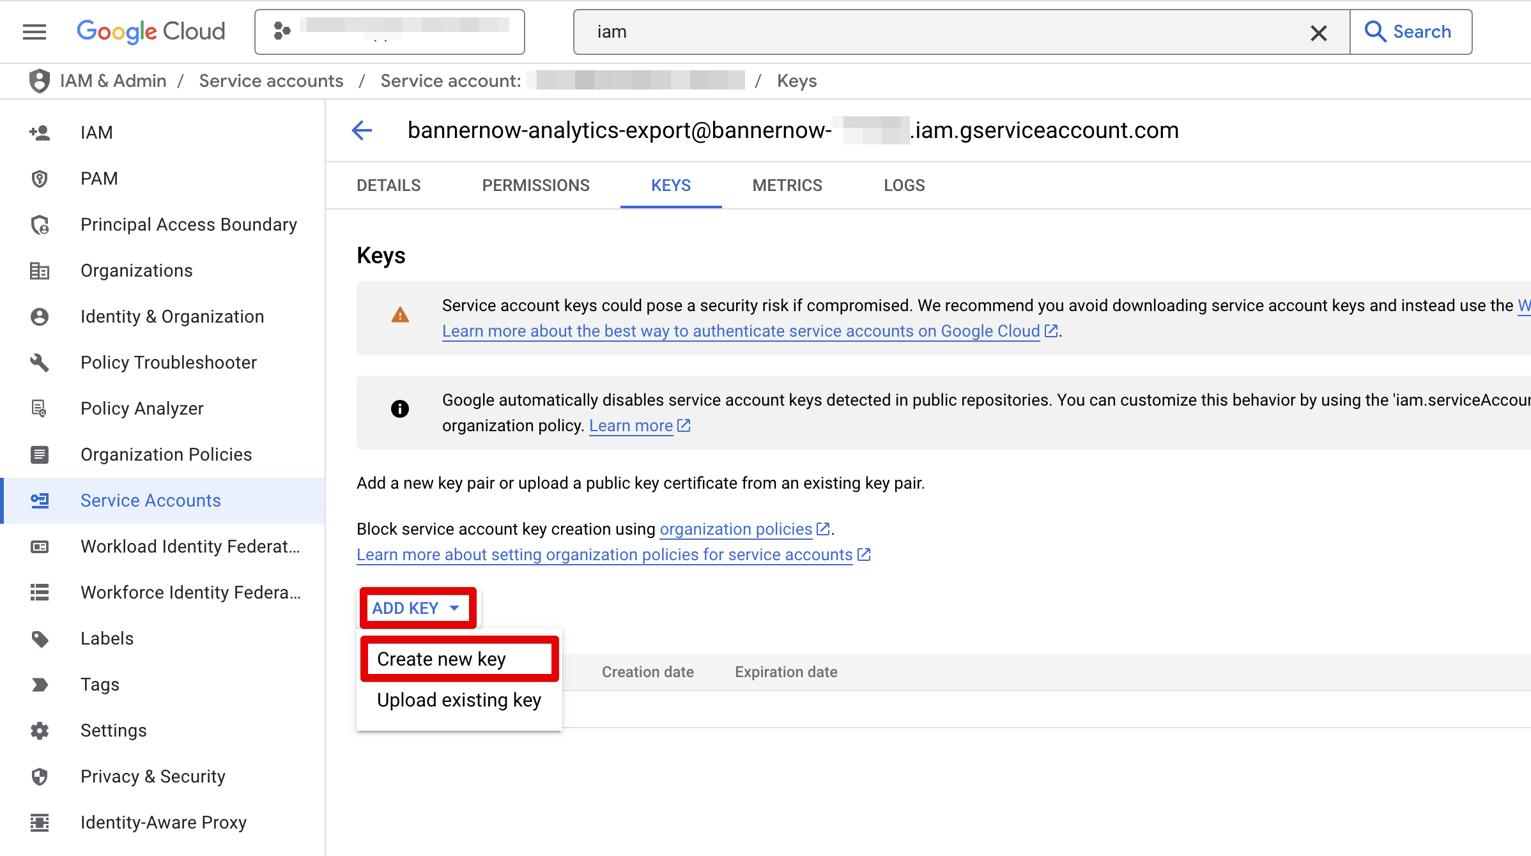This screenshot has height=856, width=1531.
Task: Click the Workload Identity Federation icon
Action: [40, 547]
